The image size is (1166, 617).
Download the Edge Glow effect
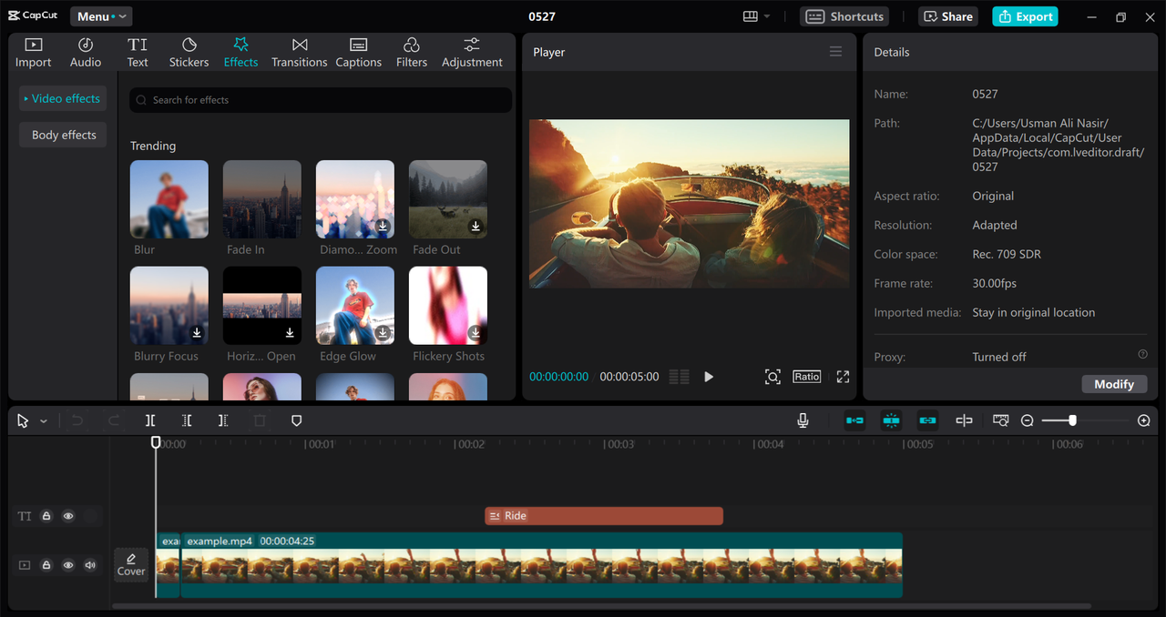coord(383,333)
